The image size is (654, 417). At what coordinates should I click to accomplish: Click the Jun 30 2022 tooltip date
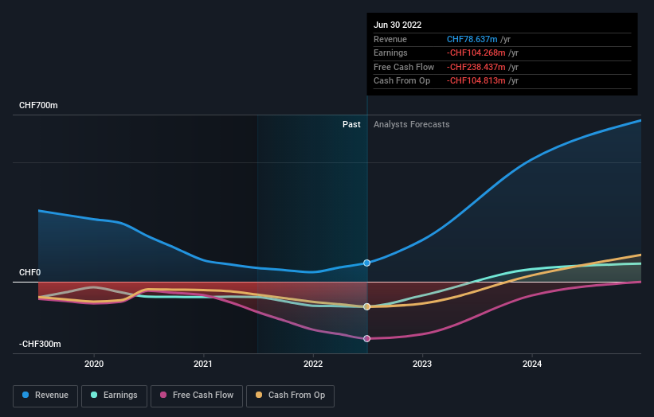tap(397, 25)
